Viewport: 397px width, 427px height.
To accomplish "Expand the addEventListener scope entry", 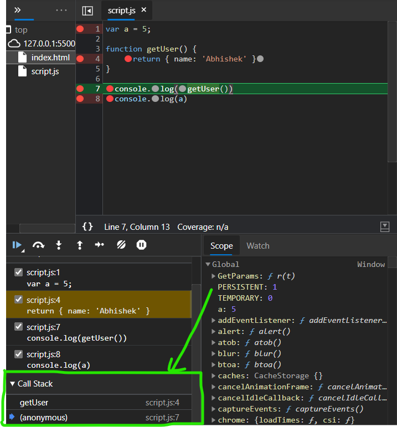I will pos(214,321).
